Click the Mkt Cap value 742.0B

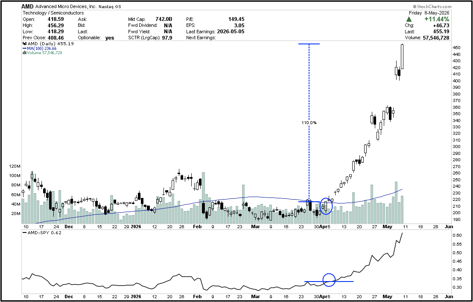tap(164, 19)
